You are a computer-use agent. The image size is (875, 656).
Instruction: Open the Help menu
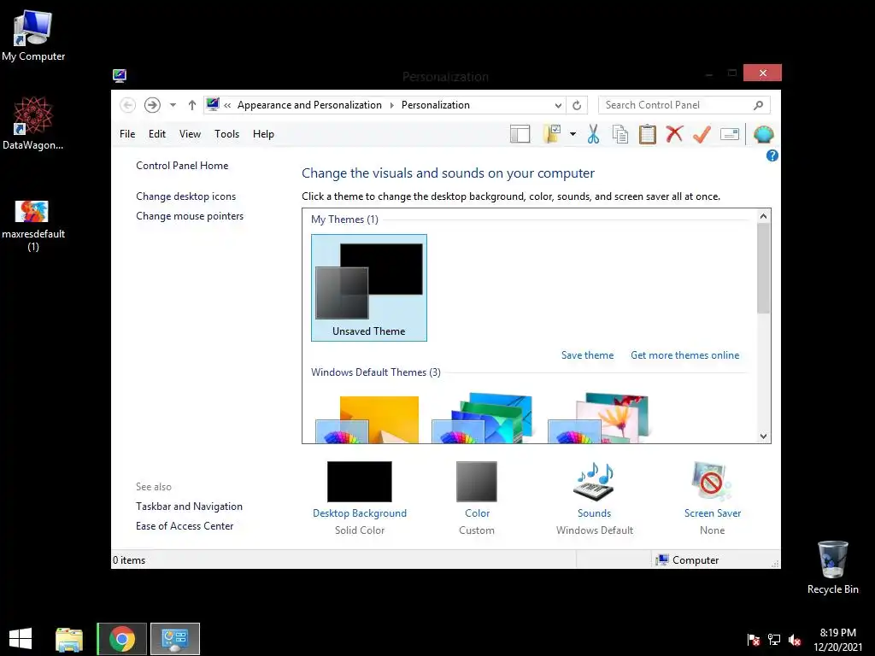(263, 134)
